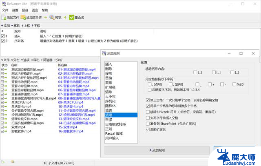The width and height of the screenshot is (261, 166).
Task: Click the 添加文件夹 (Add Folder) toolbar icon
Action: 23,18
